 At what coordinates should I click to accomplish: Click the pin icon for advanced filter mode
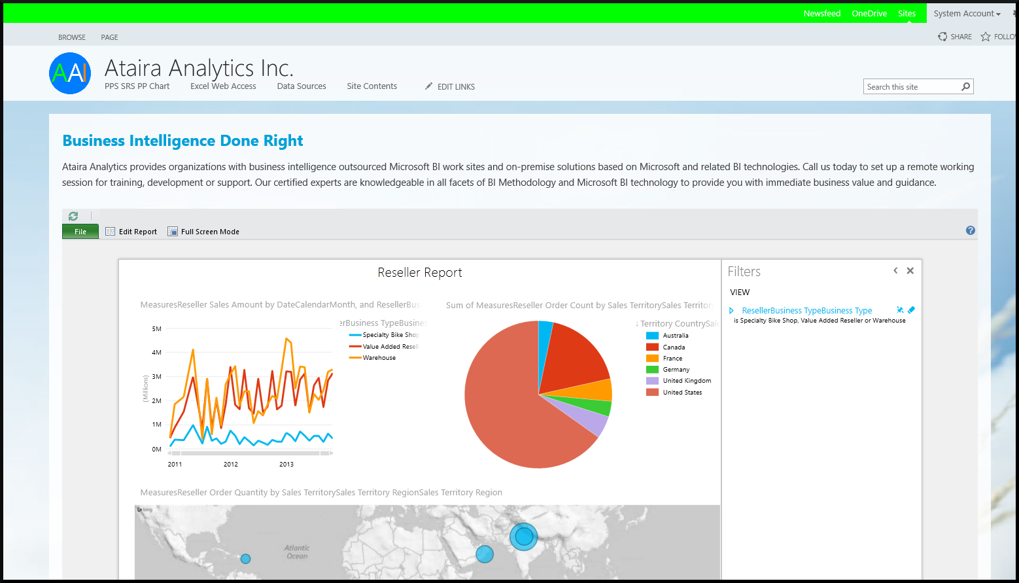[900, 310]
